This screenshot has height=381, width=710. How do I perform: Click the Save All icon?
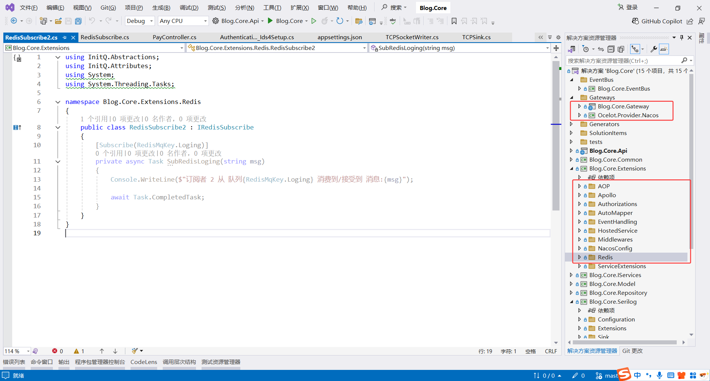point(78,21)
